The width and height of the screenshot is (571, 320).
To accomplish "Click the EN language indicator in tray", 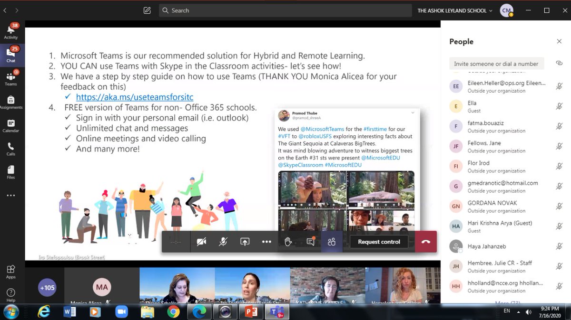I will (x=506, y=311).
